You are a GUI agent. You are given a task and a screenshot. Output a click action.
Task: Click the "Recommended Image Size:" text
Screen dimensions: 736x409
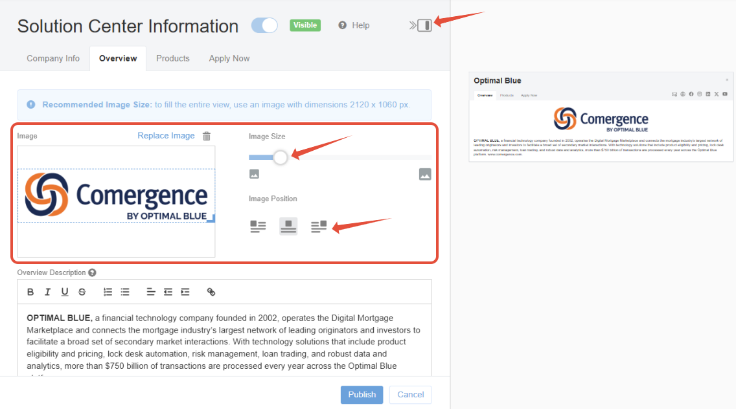tap(97, 105)
